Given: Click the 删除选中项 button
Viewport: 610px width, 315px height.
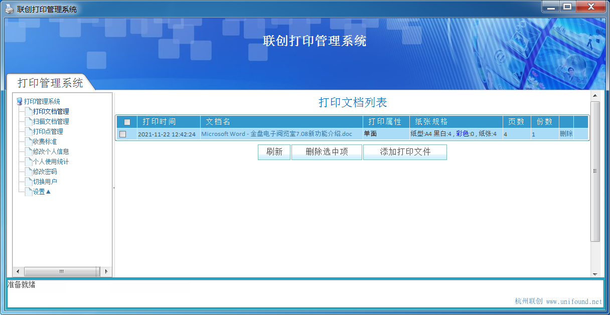Looking at the screenshot, I should [x=327, y=152].
